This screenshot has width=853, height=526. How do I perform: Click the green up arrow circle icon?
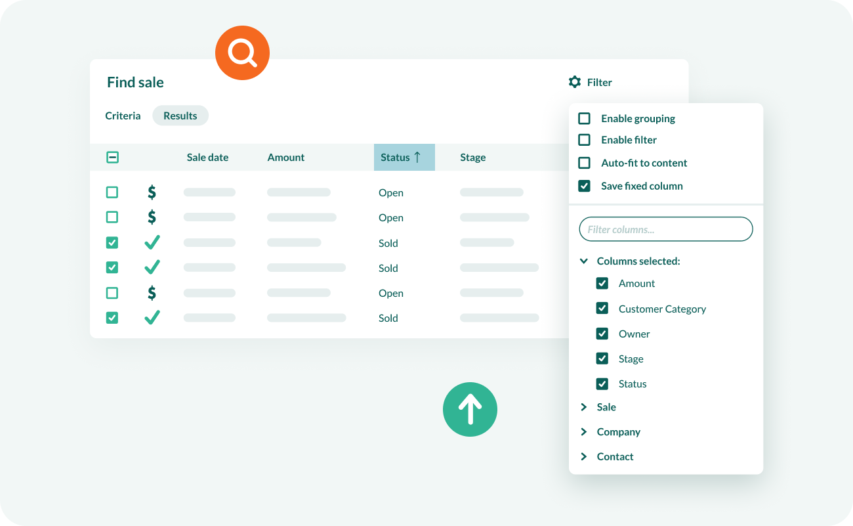pos(470,409)
